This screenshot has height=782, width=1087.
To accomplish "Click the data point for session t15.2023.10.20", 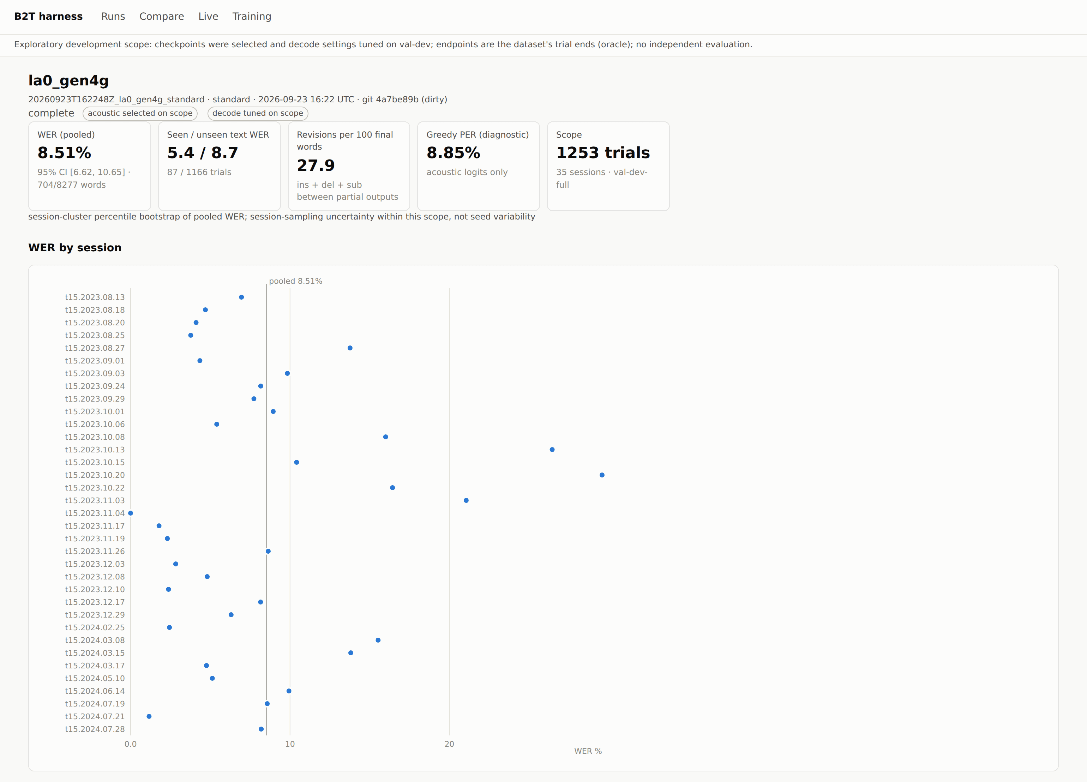I will tap(602, 475).
